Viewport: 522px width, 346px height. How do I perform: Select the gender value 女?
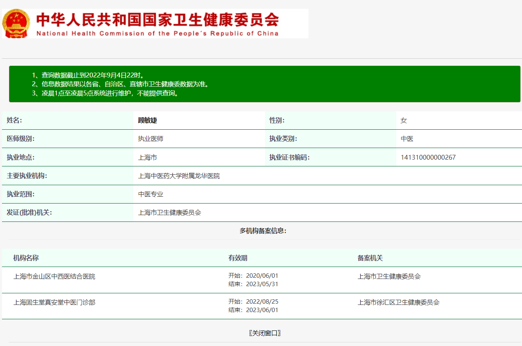click(x=404, y=121)
